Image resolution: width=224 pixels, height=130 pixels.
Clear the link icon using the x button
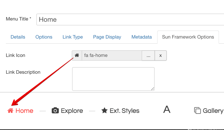[160, 56]
